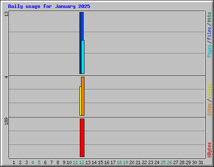
Task: Click day '13' on the x-axis
Action: (88, 162)
